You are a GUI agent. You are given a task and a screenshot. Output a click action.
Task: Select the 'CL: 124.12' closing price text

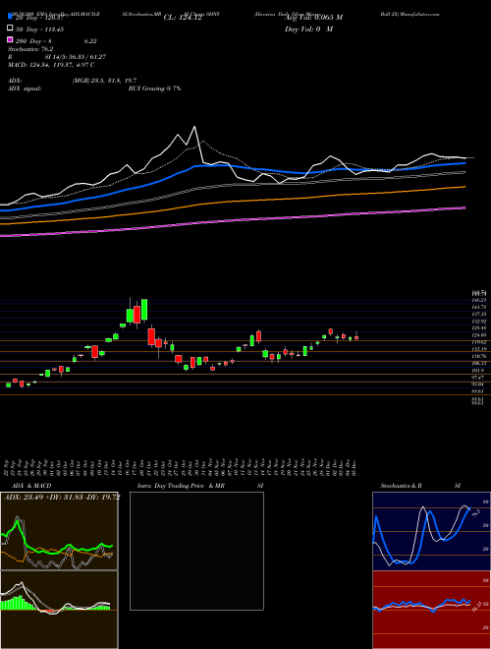183,18
